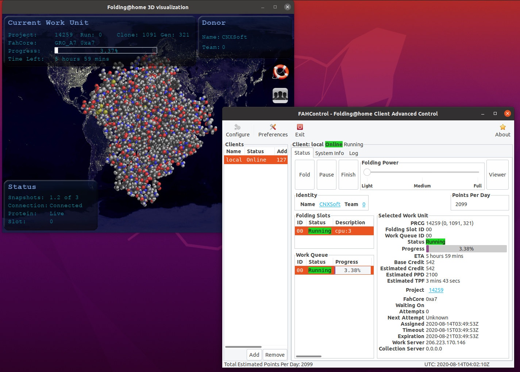Click the team people icon in 3D viewer
Screen dimensions: 520x372
280,95
